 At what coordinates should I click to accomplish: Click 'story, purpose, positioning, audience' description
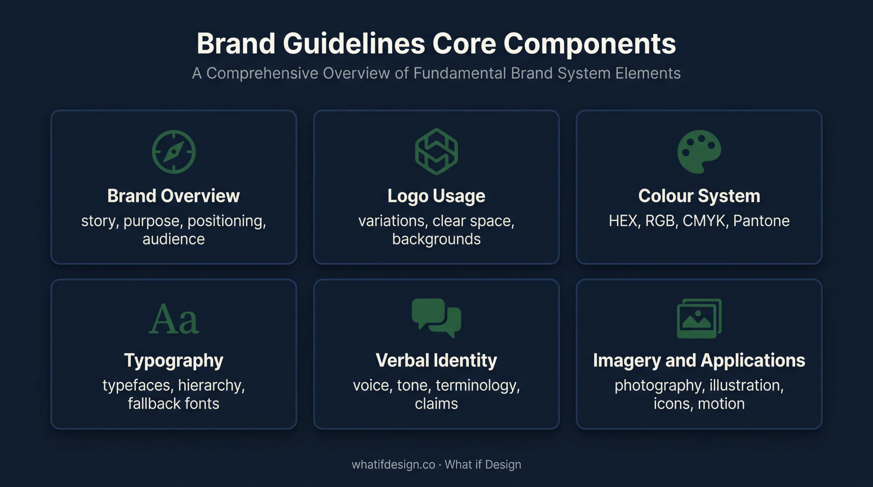click(174, 230)
